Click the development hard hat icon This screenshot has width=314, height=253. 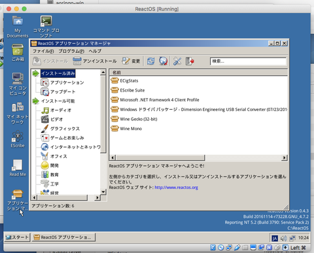coord(45,165)
